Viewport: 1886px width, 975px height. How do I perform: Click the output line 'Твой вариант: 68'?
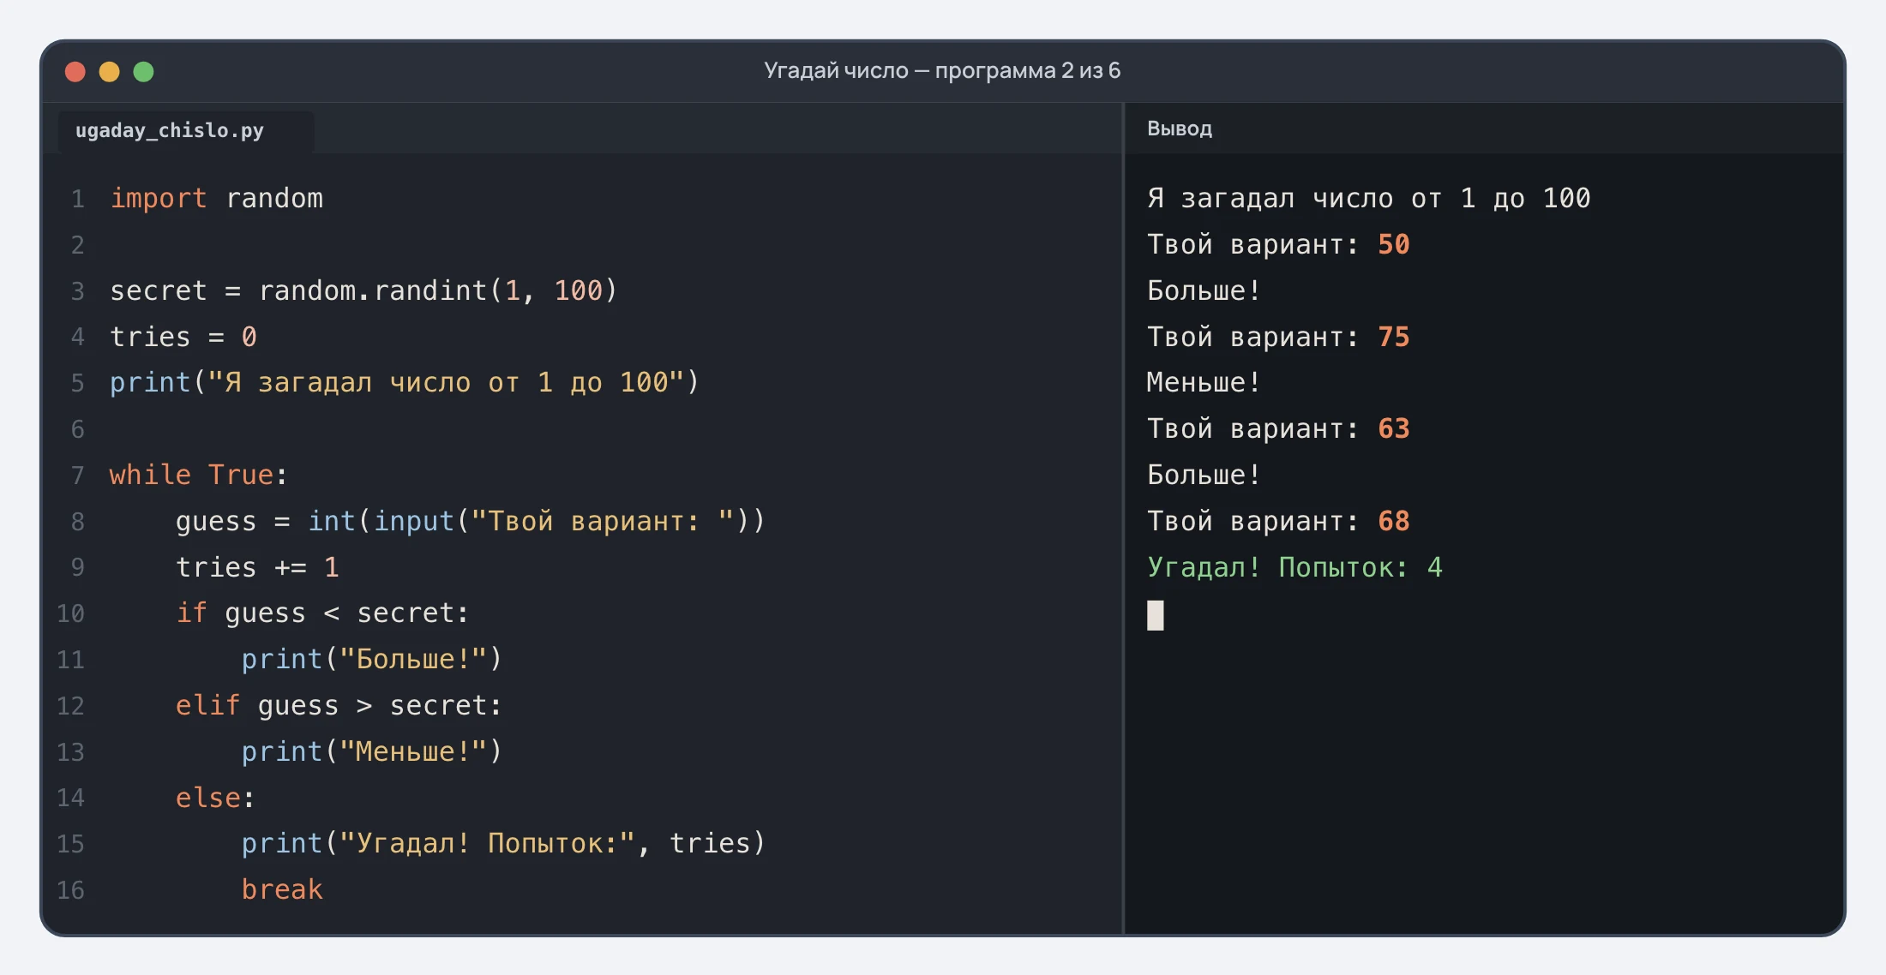point(1278,521)
